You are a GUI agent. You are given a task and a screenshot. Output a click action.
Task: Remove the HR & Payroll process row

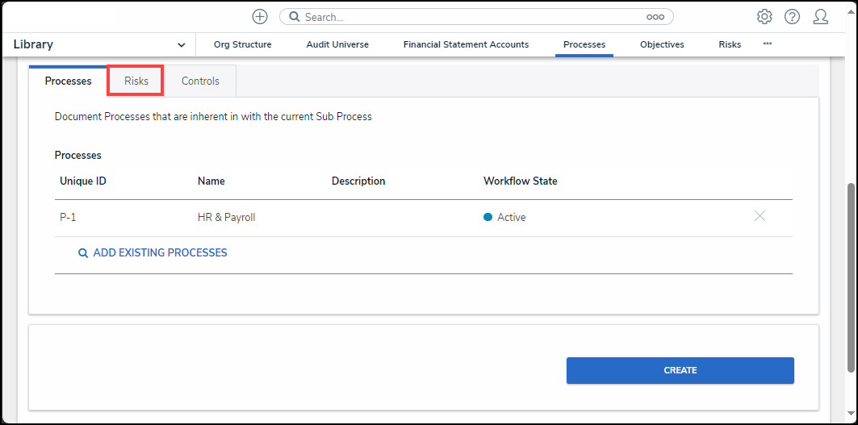point(760,216)
